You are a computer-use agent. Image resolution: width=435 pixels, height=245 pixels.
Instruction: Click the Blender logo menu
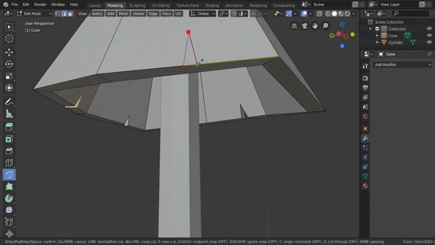point(5,5)
